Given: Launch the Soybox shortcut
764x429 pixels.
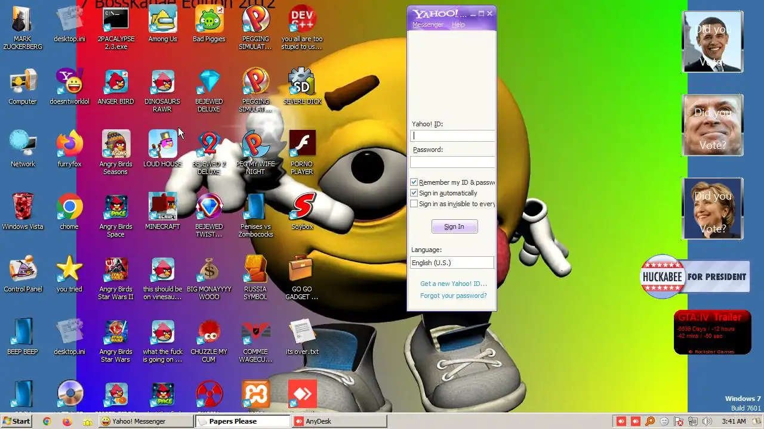Looking at the screenshot, I should [302, 212].
